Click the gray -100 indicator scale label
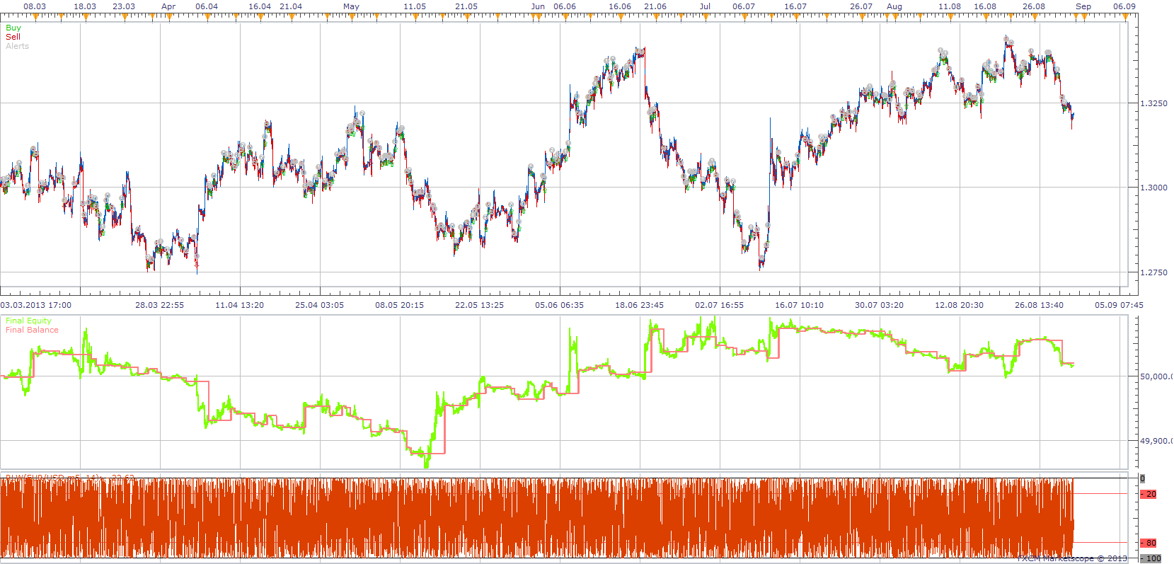The height and width of the screenshot is (564, 1174). tap(1151, 558)
